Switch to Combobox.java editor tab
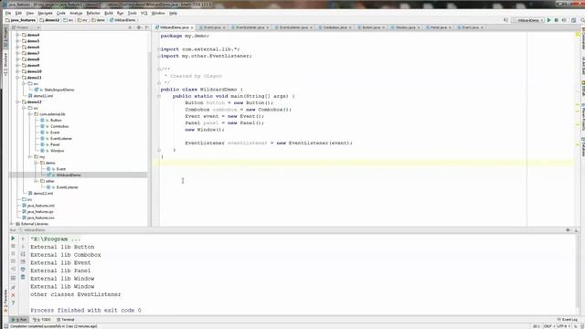The height and width of the screenshot is (329, 585). [x=335, y=27]
